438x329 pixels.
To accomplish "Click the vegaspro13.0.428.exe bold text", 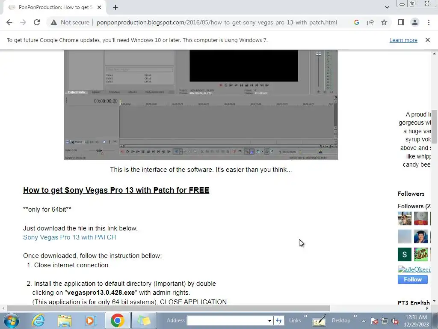I will 101,293.
